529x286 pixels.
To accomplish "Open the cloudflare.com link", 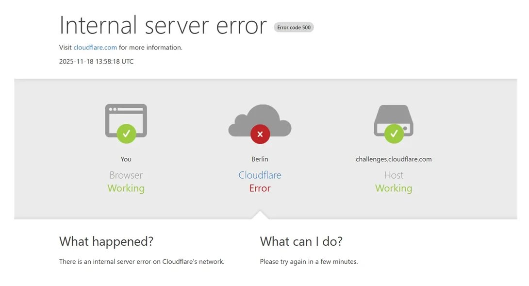I will tap(95, 47).
